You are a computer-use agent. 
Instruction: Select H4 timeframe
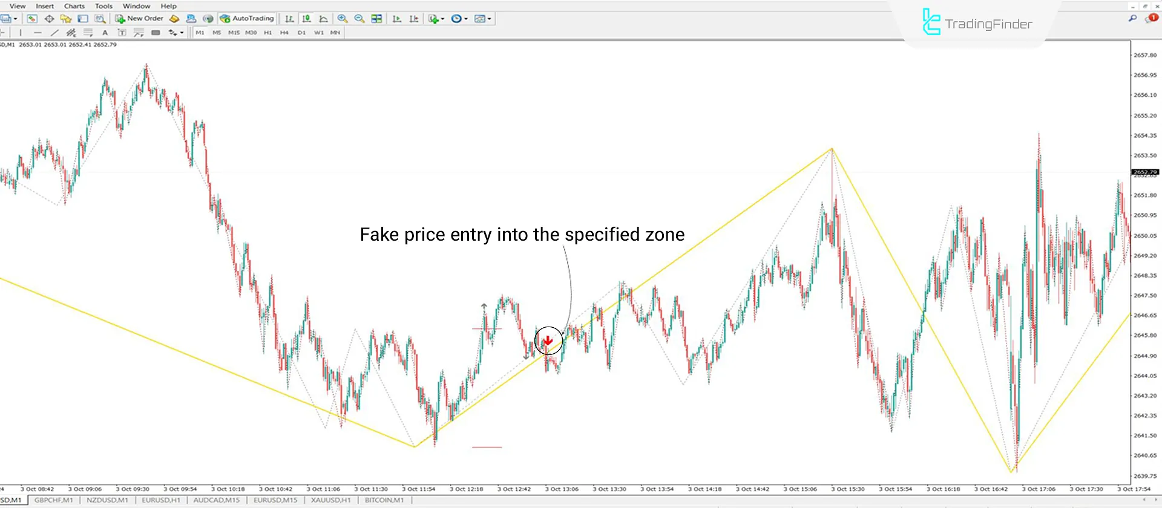click(284, 33)
